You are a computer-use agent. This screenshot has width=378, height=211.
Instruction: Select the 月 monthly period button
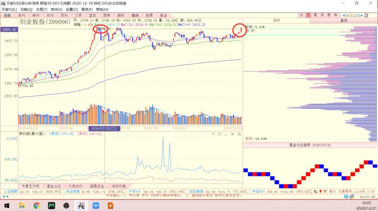pos(322,15)
